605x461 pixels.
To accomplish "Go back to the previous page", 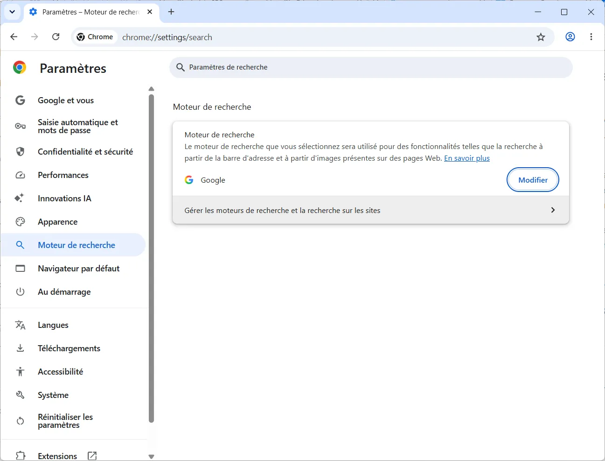I will (14, 37).
